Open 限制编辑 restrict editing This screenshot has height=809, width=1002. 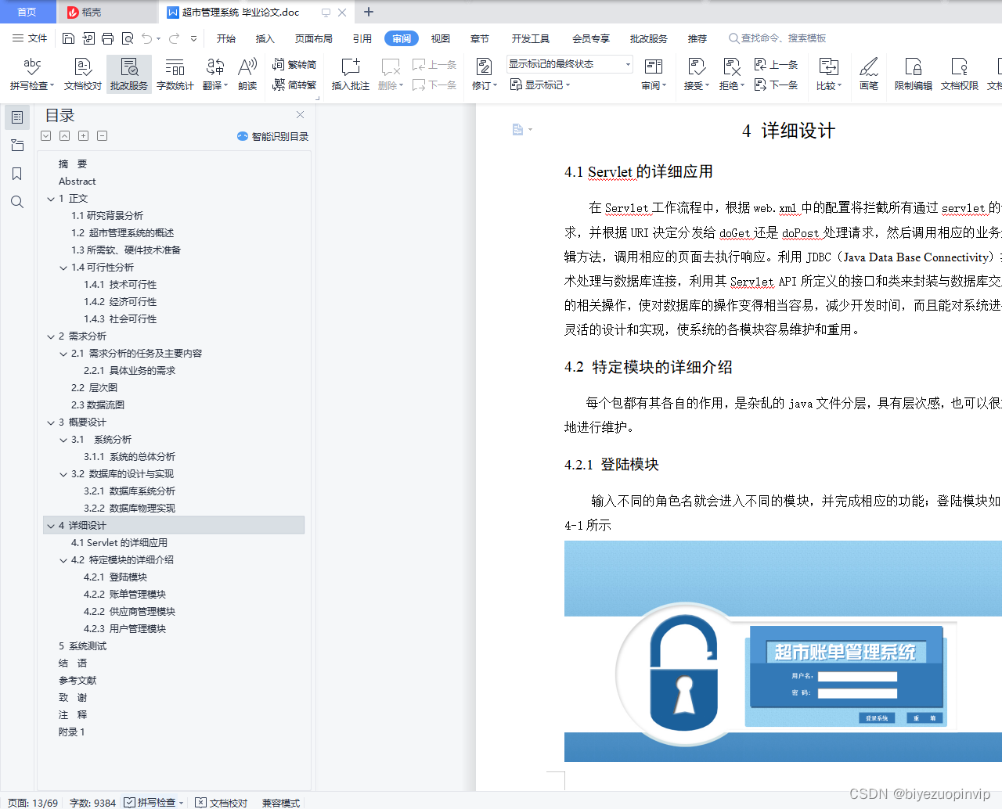[x=914, y=74]
